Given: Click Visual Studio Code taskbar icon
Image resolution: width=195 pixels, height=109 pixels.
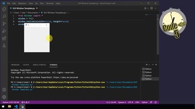Looking at the screenshot, I should click(16, 107).
